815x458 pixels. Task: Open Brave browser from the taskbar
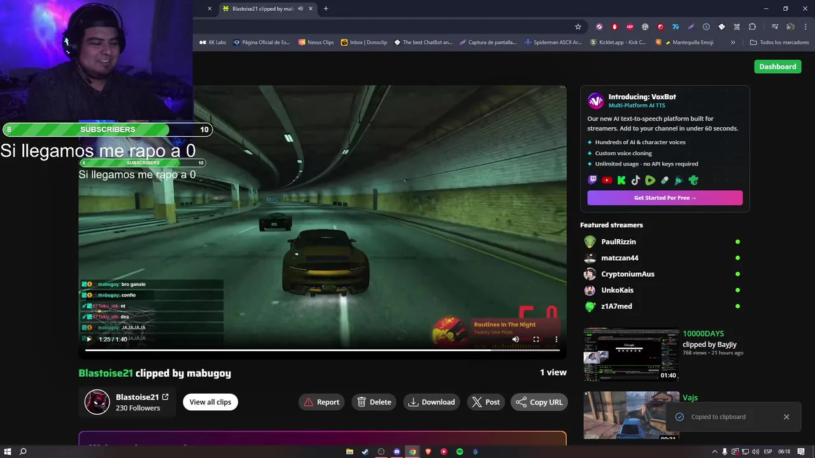click(x=429, y=452)
